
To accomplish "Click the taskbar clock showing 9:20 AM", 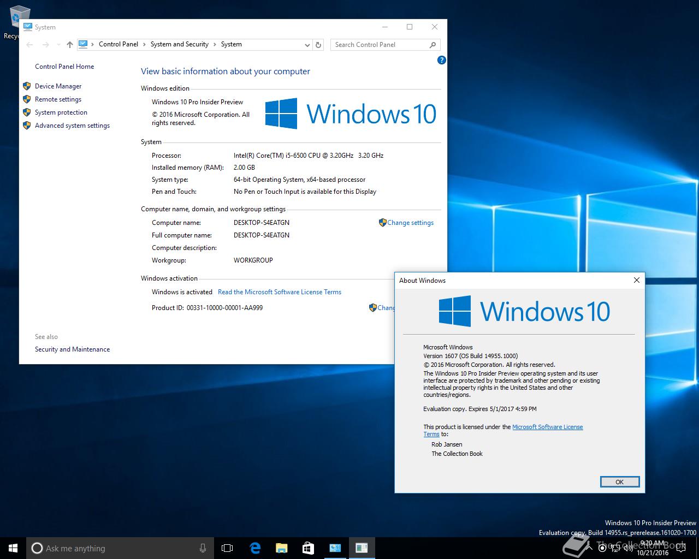I will click(x=653, y=548).
